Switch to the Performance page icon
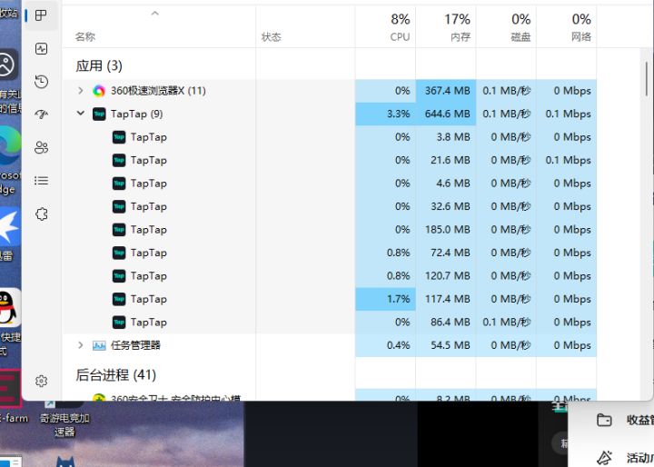Image resolution: width=654 pixels, height=467 pixels. click(41, 49)
